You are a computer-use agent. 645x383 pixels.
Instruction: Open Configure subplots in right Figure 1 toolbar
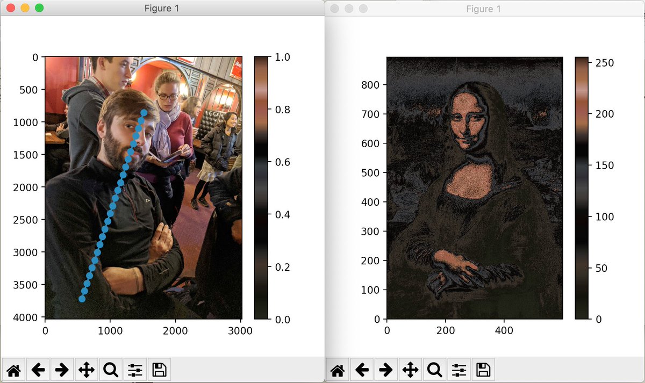coord(459,370)
